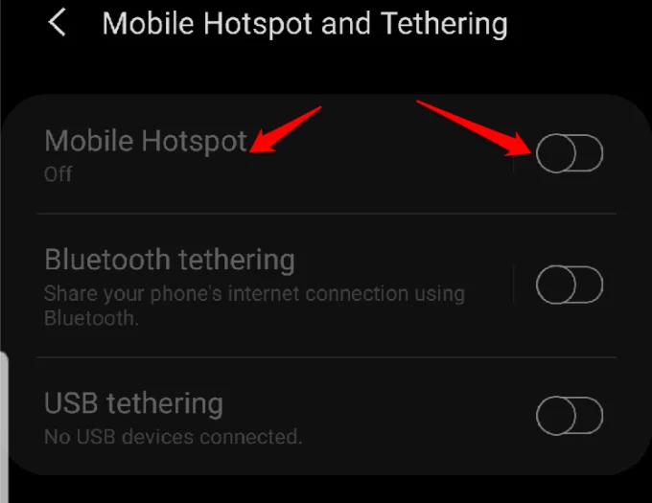The height and width of the screenshot is (503, 652).
Task: Click the vertical separator beside Bluetooth tethering switch
Action: pos(514,285)
